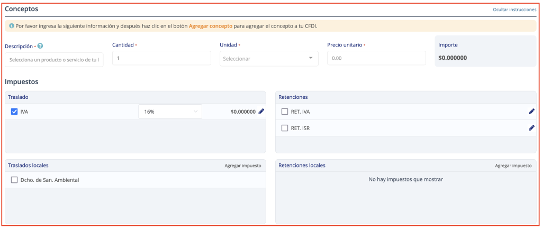Open the Descripción help question-mark icon
The image size is (542, 230).
tap(40, 46)
